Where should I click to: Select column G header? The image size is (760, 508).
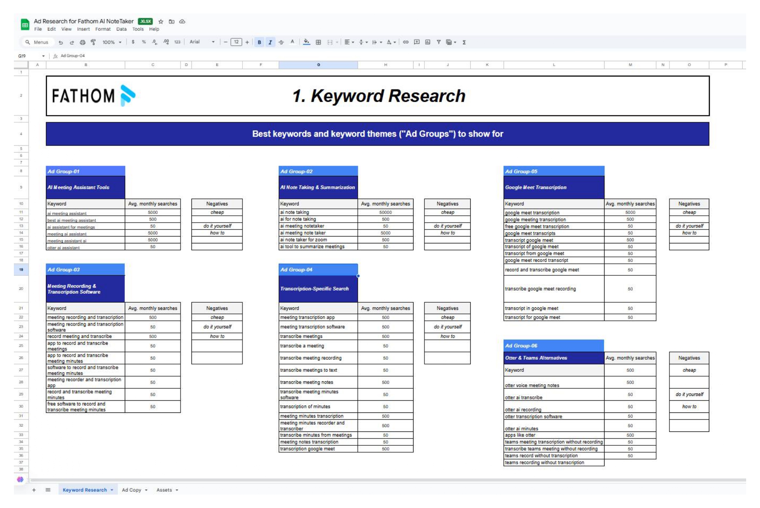(x=318, y=65)
